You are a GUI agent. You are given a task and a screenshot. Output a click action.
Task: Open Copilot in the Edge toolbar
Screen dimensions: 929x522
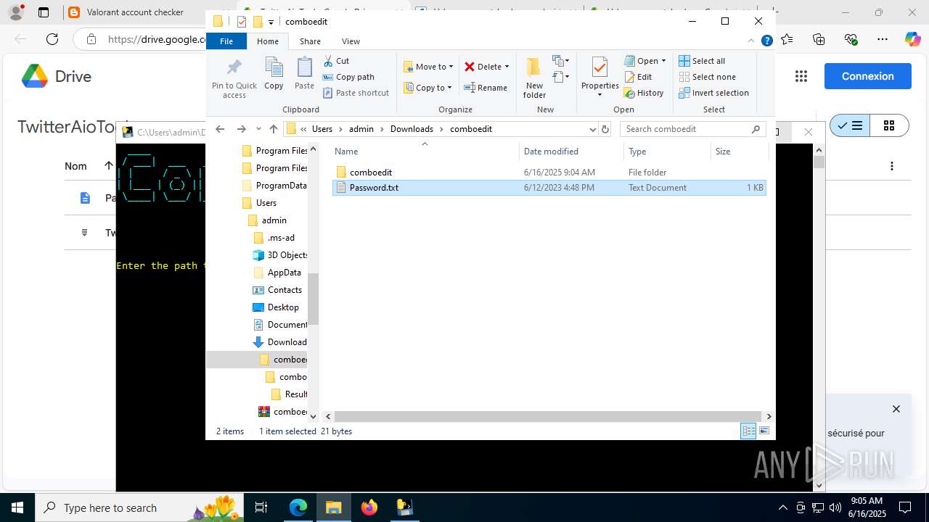pos(912,39)
